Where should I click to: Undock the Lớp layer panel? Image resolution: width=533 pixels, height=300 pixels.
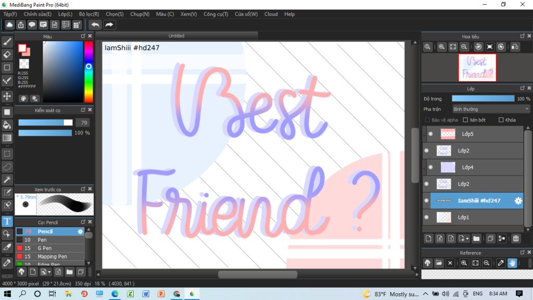coord(523,89)
